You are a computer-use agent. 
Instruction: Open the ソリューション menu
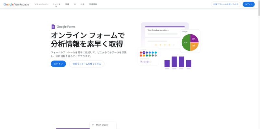click(x=41, y=4)
